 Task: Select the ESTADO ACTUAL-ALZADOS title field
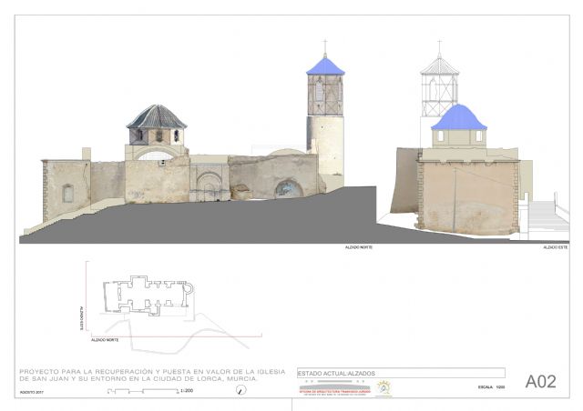(401, 373)
